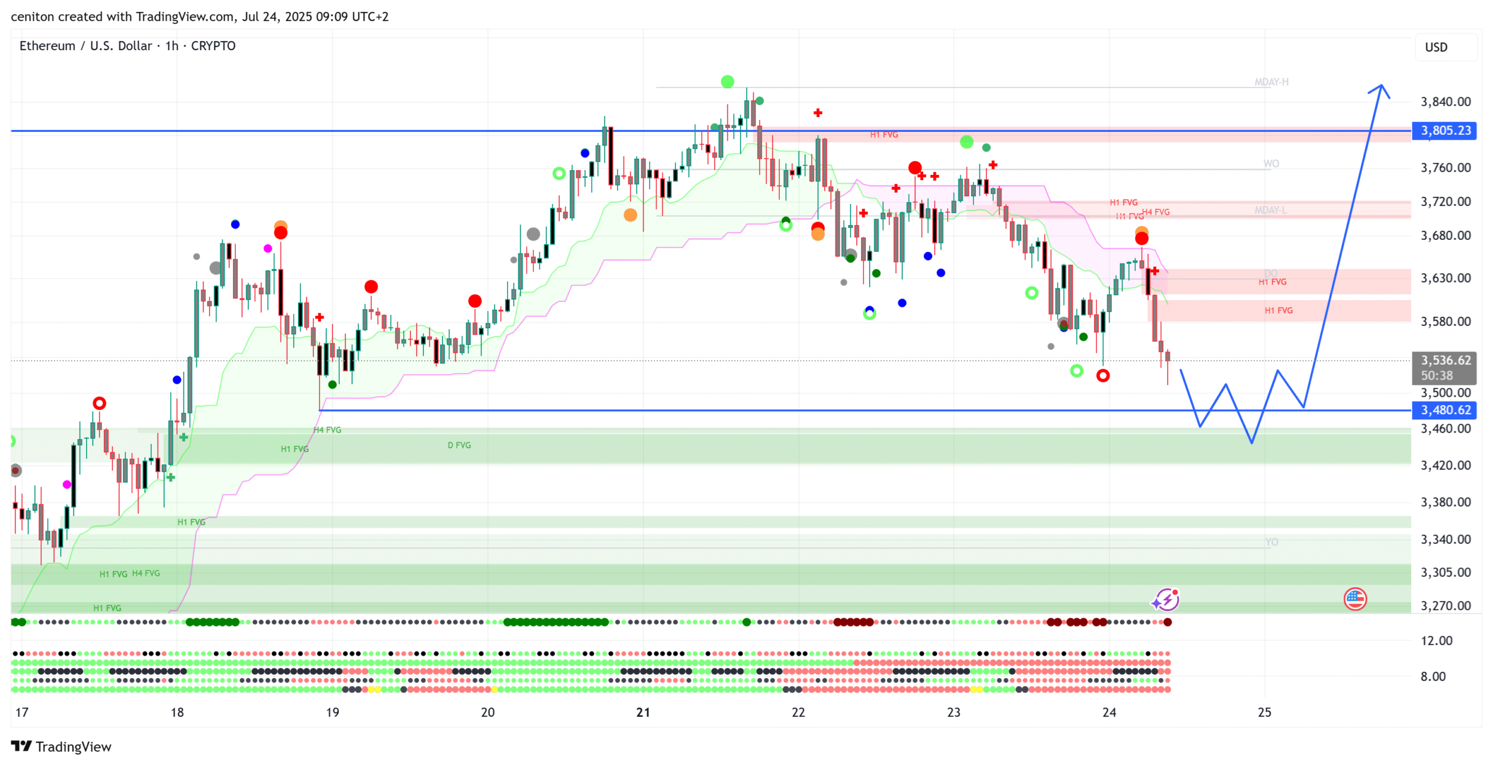Open the US flag economic event icon
1493x765 pixels.
1355,599
